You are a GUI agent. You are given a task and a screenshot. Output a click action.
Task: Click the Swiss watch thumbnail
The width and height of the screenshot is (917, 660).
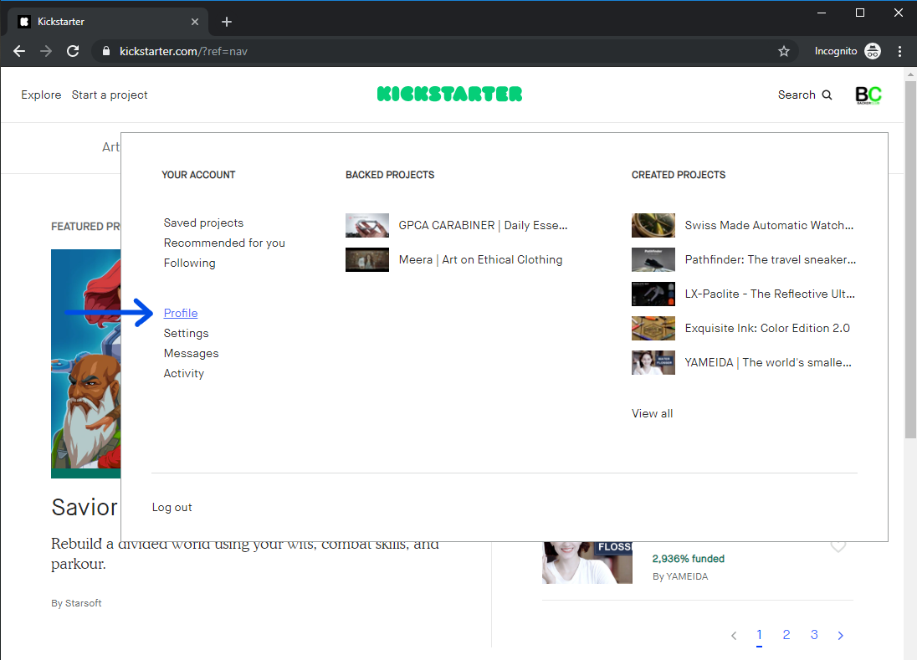tap(653, 225)
